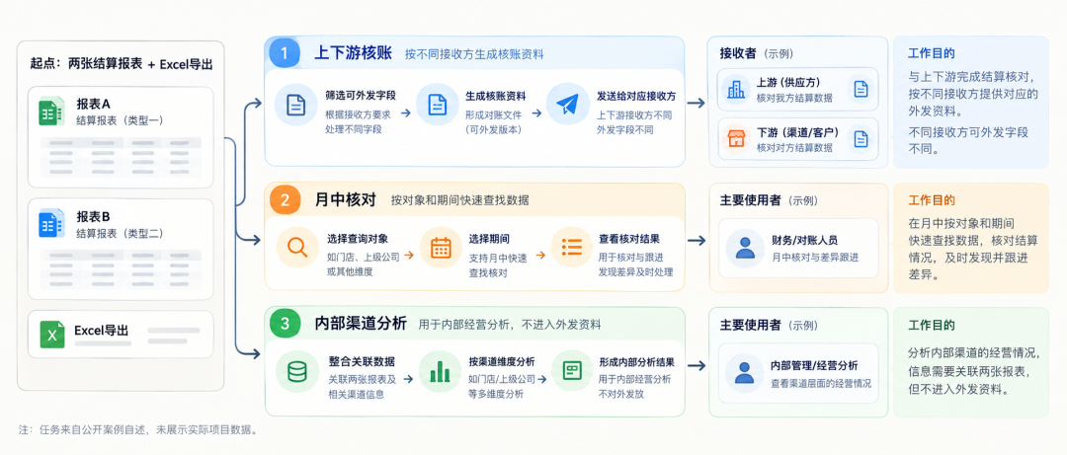
Task: Click the text 不同接收方可外发字段不同。
Action: pos(968,141)
